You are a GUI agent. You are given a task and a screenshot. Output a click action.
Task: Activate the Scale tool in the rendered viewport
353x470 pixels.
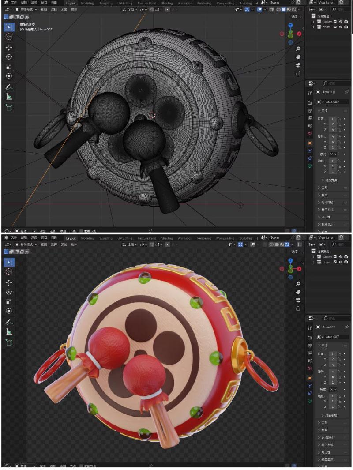click(x=9, y=301)
